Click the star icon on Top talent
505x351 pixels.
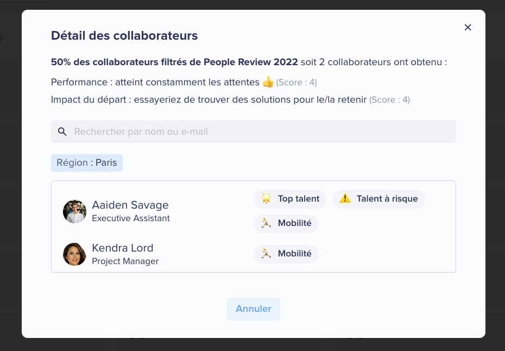click(267, 198)
